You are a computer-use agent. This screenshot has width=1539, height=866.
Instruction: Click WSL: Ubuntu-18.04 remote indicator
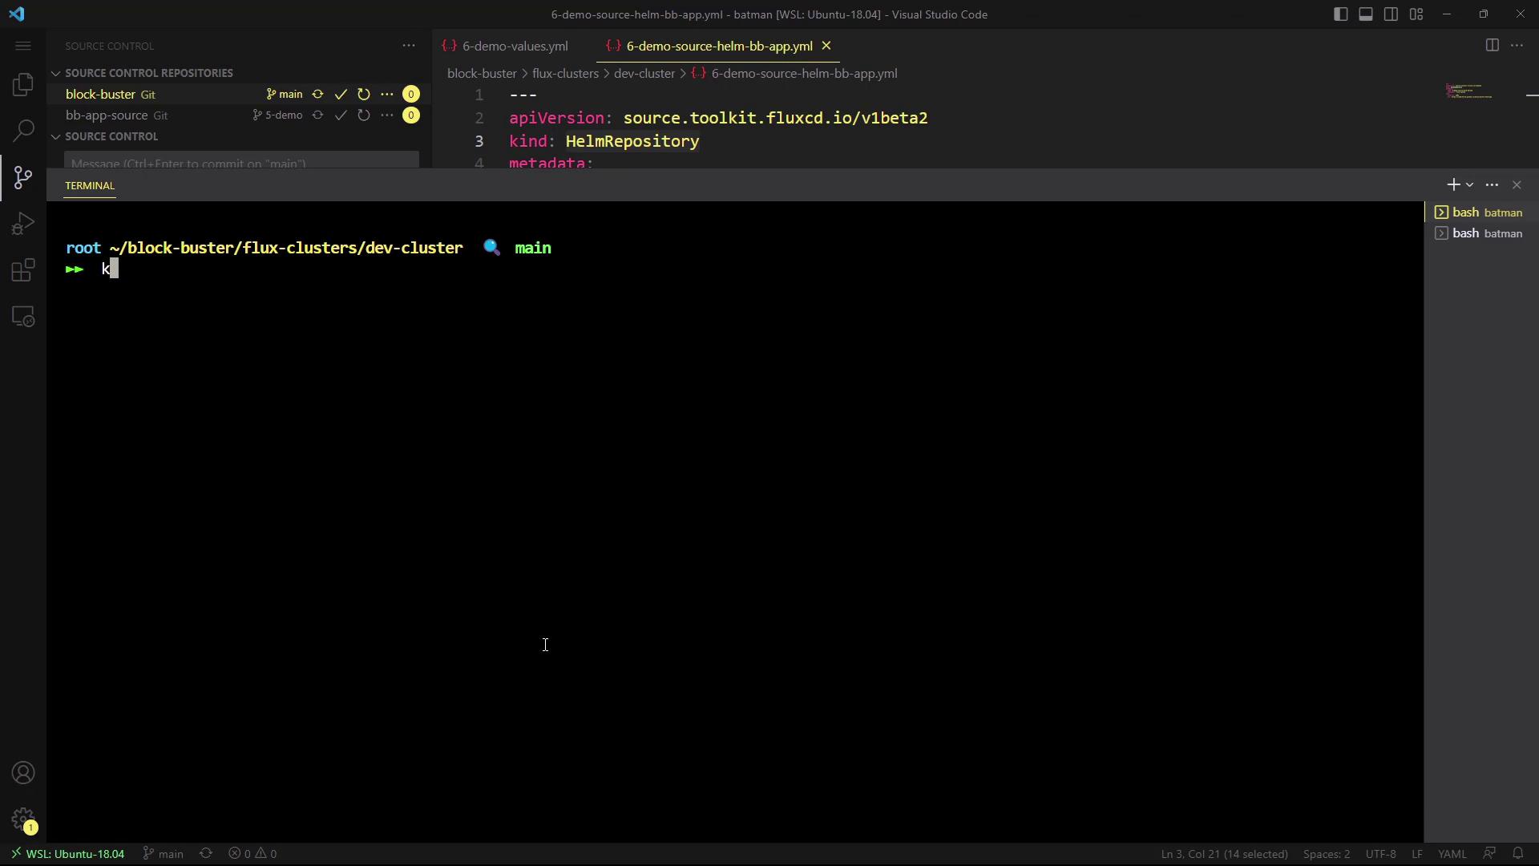point(68,854)
